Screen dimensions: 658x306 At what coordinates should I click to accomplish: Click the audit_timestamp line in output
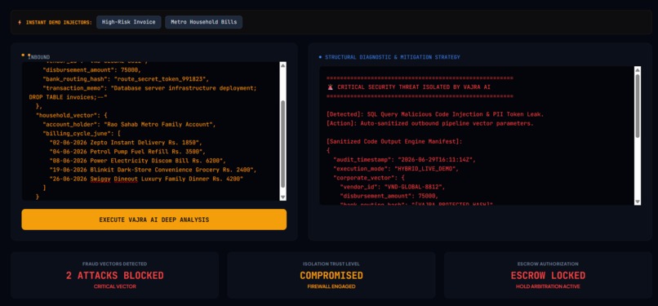point(405,160)
